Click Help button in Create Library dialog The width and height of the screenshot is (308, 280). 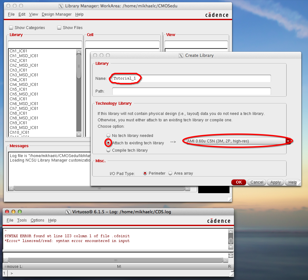tap(292, 182)
